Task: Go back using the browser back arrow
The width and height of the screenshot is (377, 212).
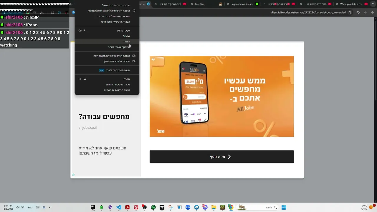Action: (x=373, y=12)
